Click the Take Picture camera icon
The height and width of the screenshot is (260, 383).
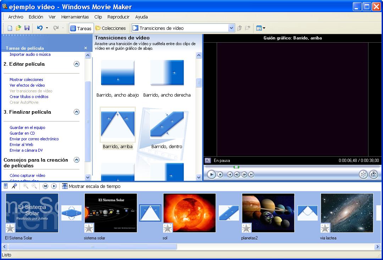373,174
